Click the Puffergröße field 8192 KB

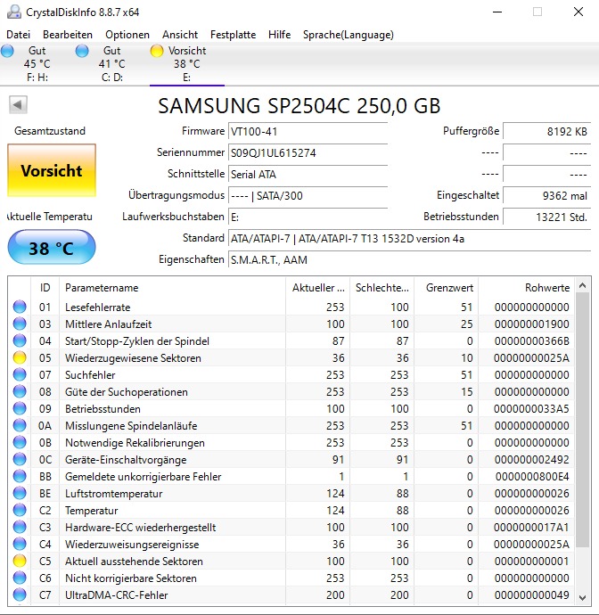pyautogui.click(x=546, y=131)
